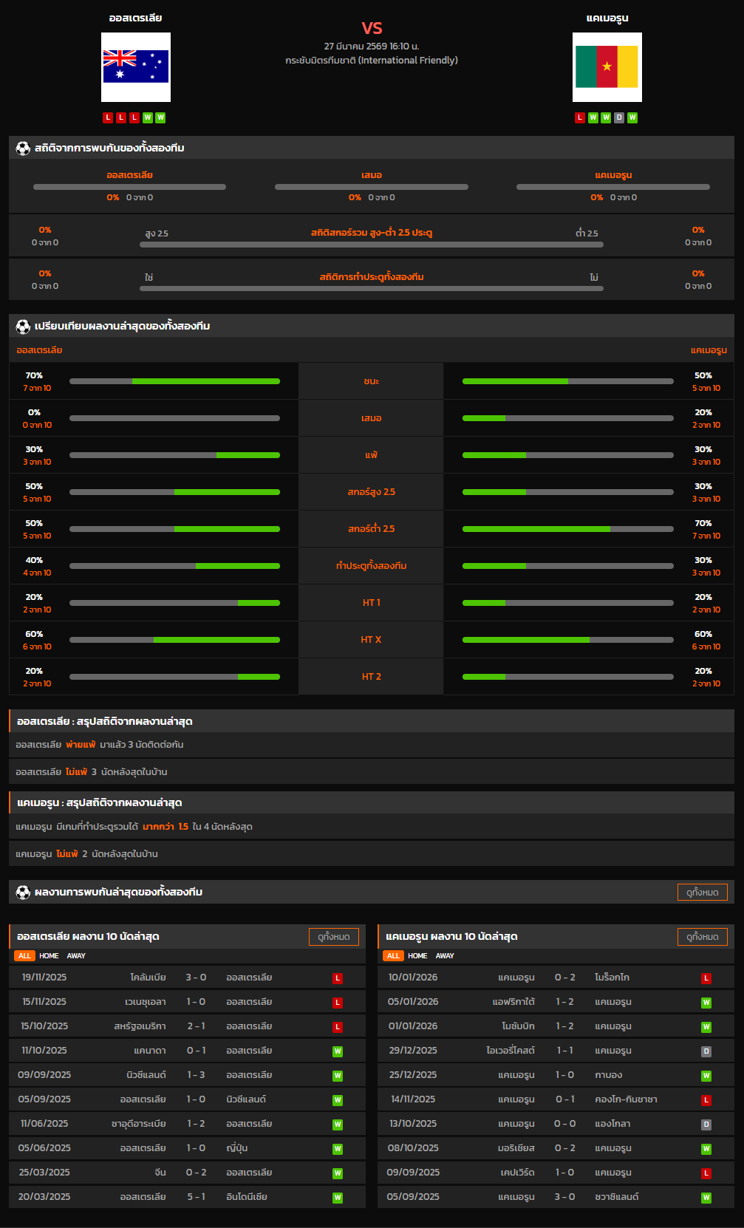Click soccer ball icon beside recent meetings header

[x=23, y=893]
